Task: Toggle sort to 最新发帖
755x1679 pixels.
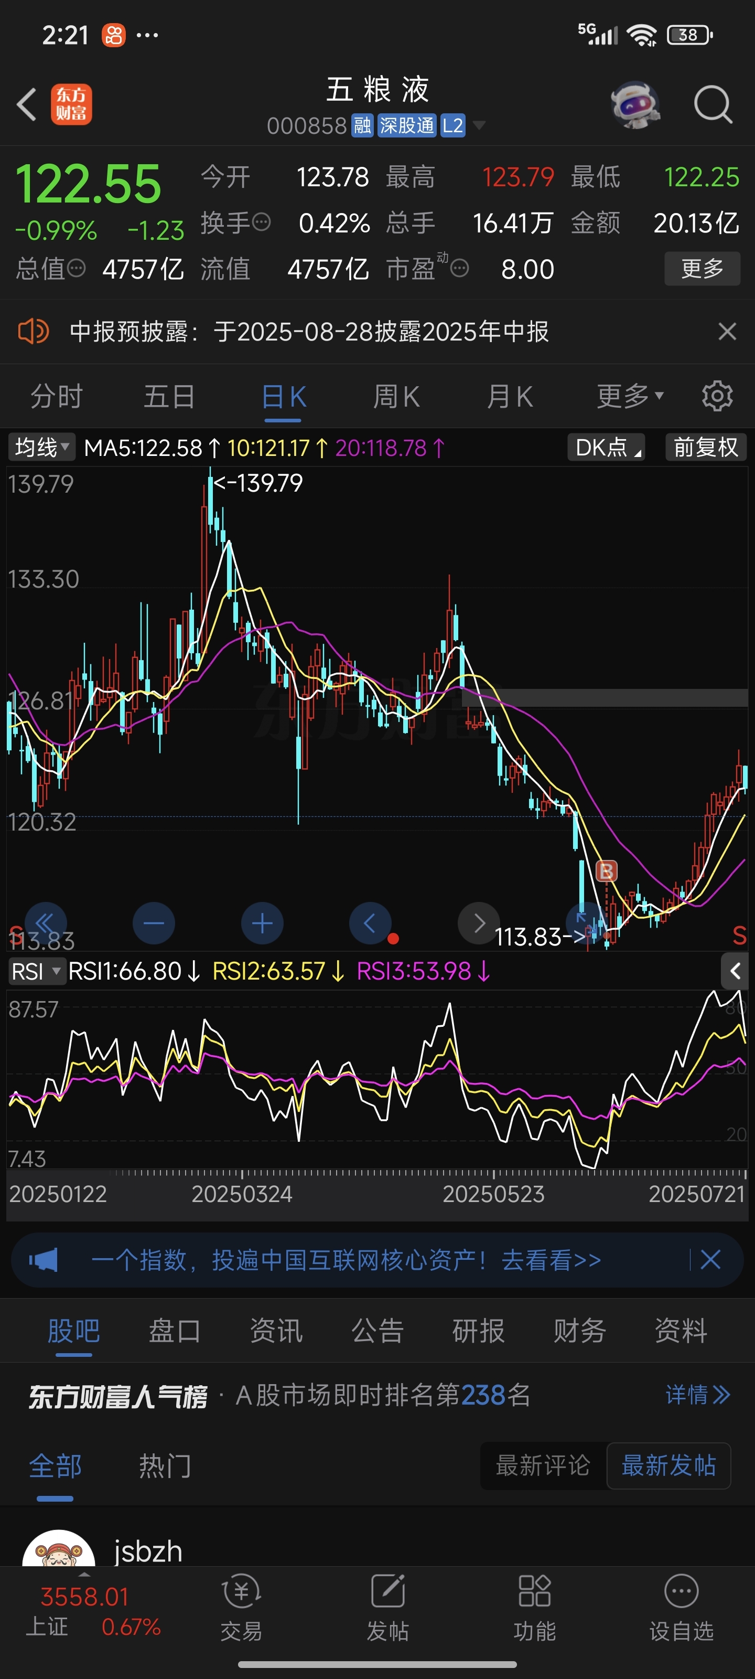Action: coord(668,1466)
